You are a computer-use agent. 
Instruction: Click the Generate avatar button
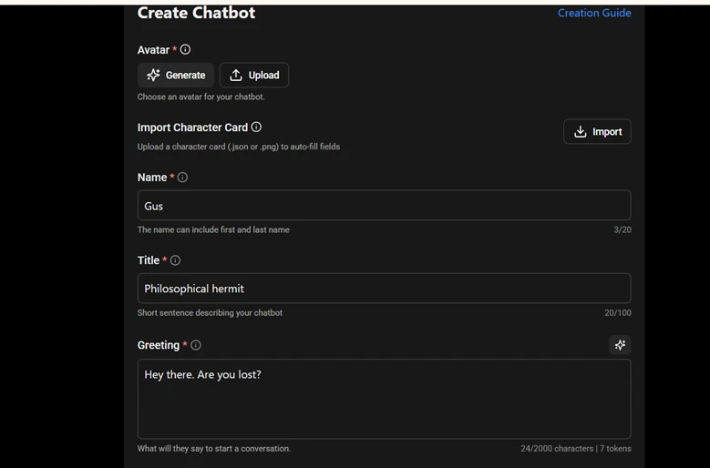(176, 76)
